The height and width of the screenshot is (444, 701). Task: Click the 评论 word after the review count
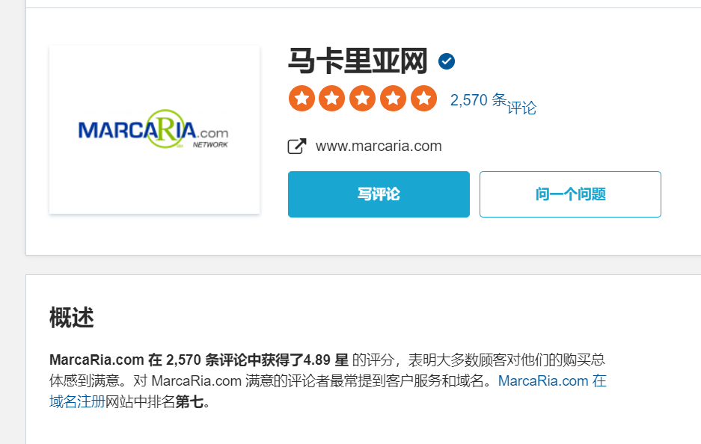[521, 108]
